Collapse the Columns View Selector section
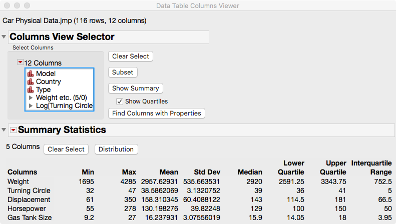The width and height of the screenshot is (396, 224). click(x=5, y=37)
